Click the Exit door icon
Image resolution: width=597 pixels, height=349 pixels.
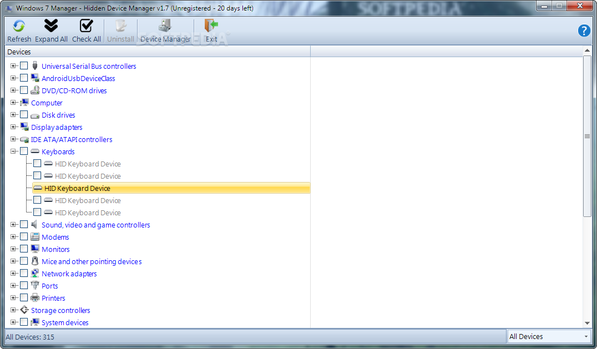pyautogui.click(x=211, y=26)
